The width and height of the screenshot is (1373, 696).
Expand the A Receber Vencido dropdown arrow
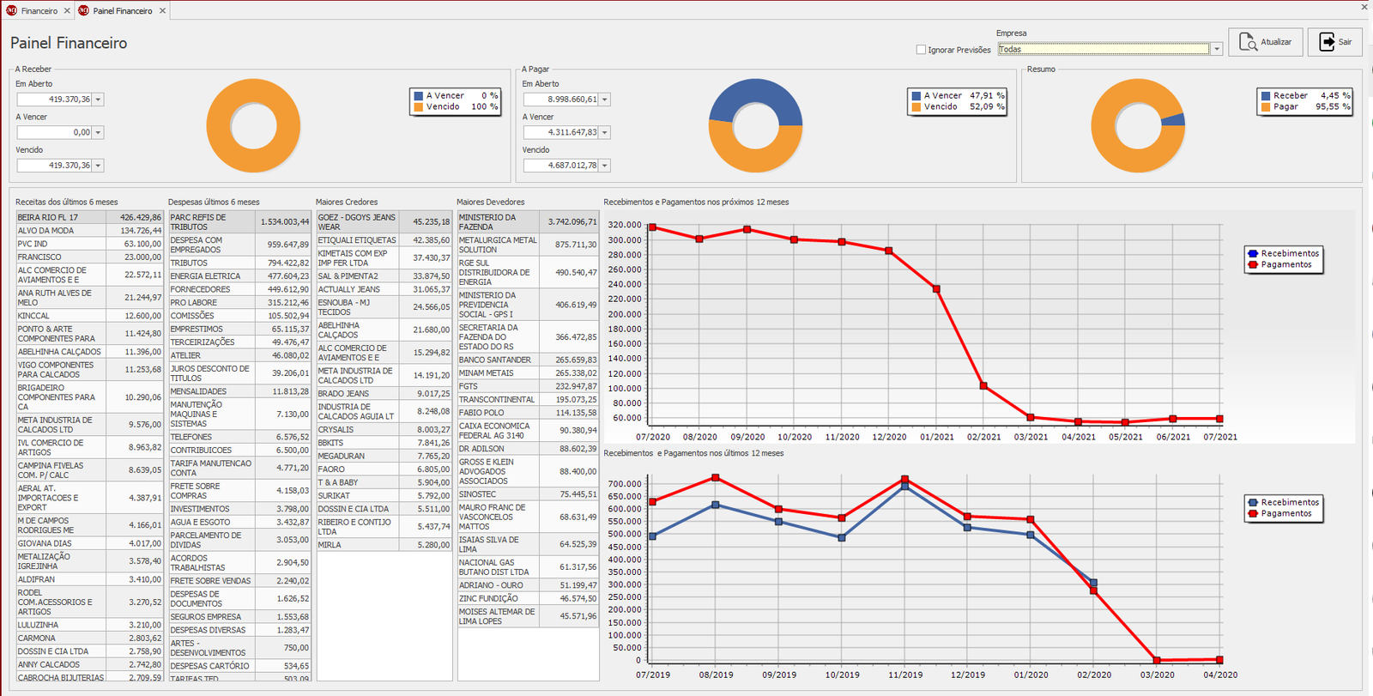click(98, 166)
